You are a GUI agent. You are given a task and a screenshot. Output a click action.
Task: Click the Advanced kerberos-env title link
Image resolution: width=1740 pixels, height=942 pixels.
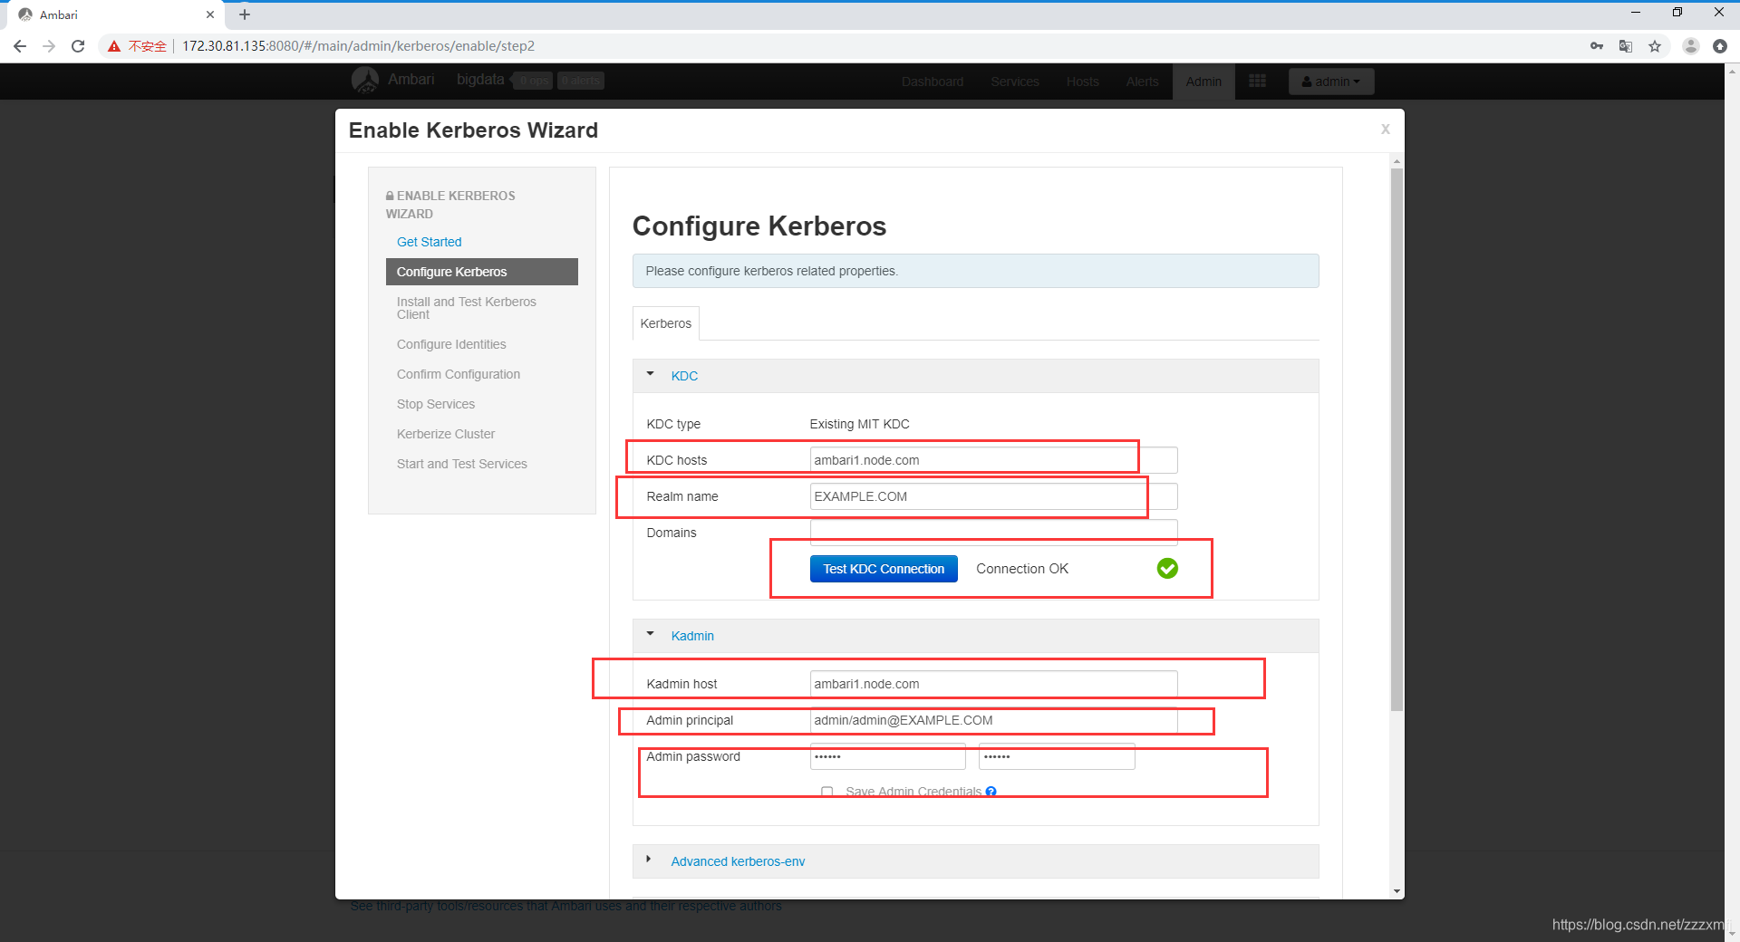click(x=738, y=861)
